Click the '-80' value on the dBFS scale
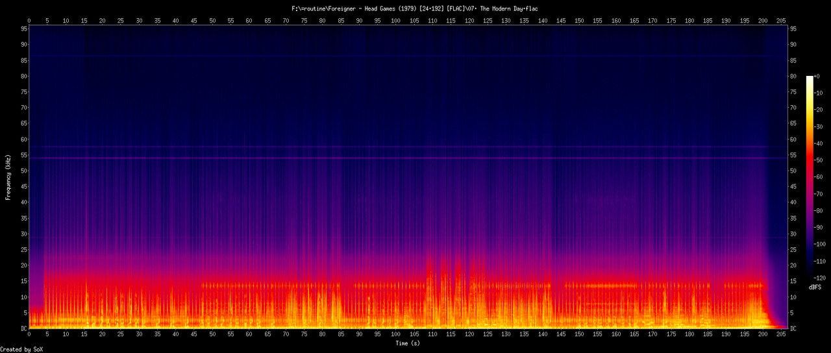831x353 pixels. (x=818, y=211)
